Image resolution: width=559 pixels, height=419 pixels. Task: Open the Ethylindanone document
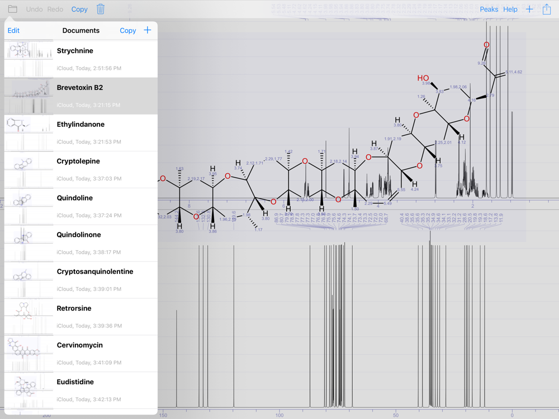point(81,133)
